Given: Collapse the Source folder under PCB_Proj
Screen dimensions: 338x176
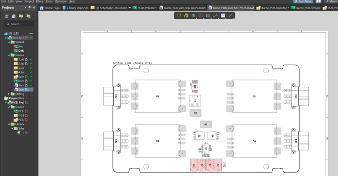Looking at the screenshot, I should click(9, 107).
